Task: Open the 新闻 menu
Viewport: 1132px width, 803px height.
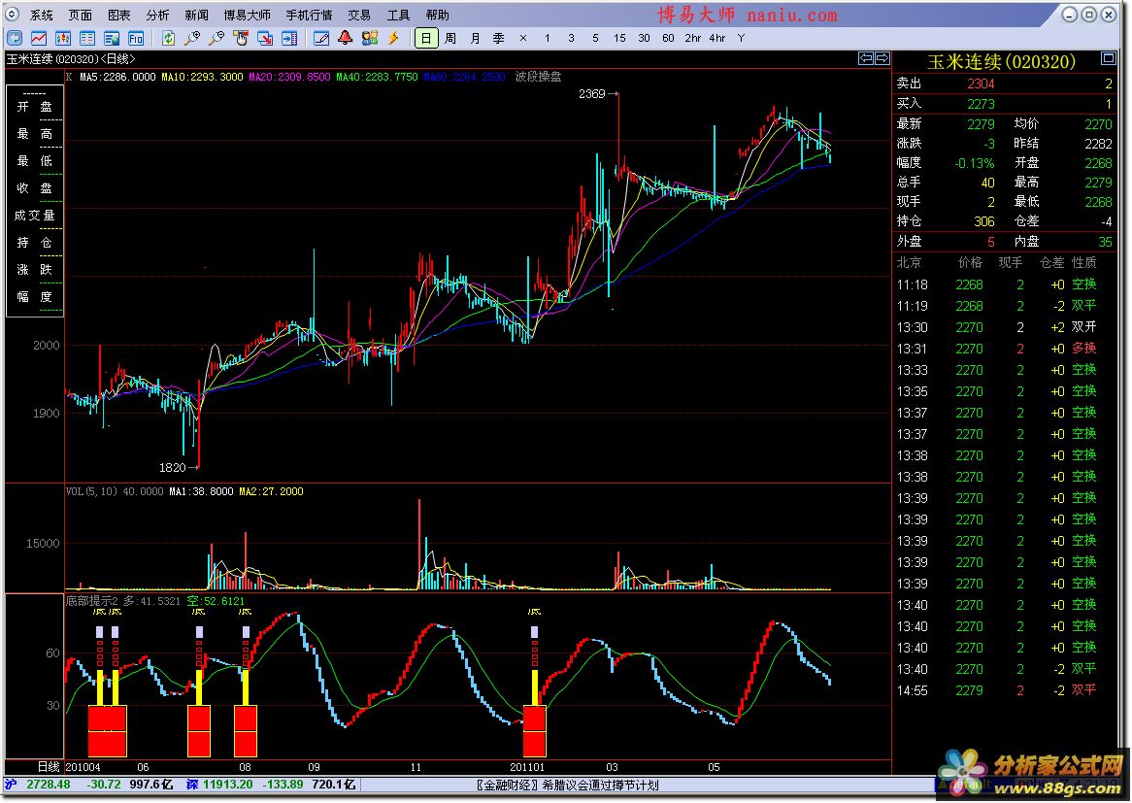Action: point(196,16)
